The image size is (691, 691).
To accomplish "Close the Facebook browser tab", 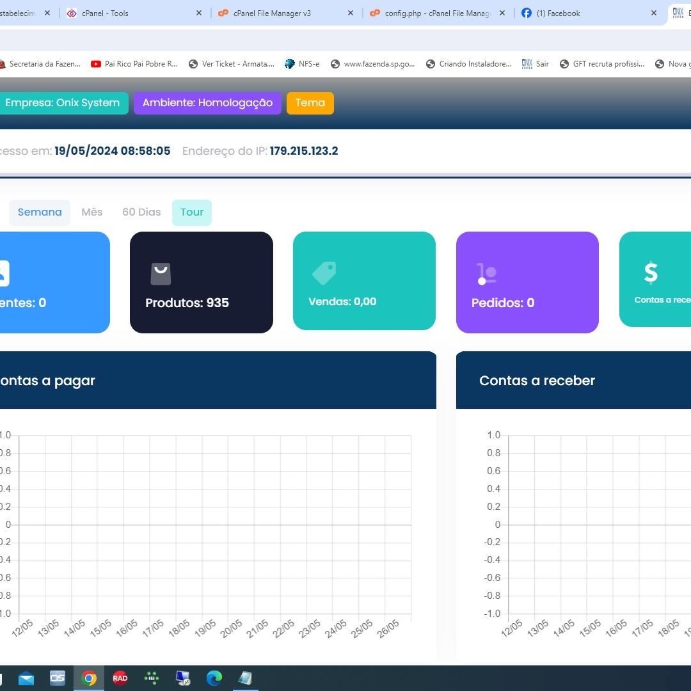I will click(654, 13).
